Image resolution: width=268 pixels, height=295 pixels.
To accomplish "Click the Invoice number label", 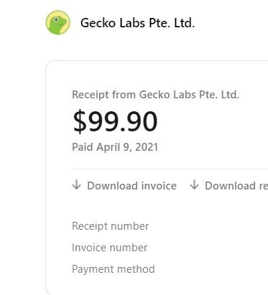I will (110, 248).
